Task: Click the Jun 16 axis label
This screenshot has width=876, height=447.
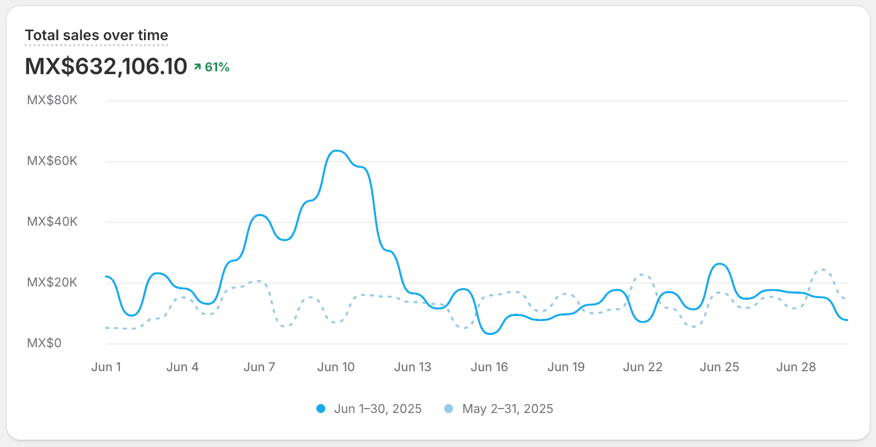Action: click(489, 367)
